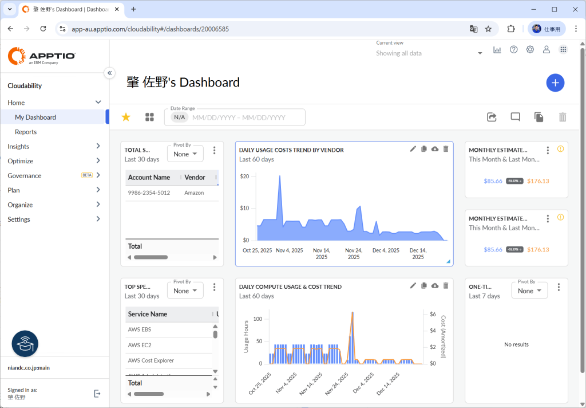Screen dimensions: 586x408
Task: Duplicate the dashboard with copy icon
Action: 539,117
